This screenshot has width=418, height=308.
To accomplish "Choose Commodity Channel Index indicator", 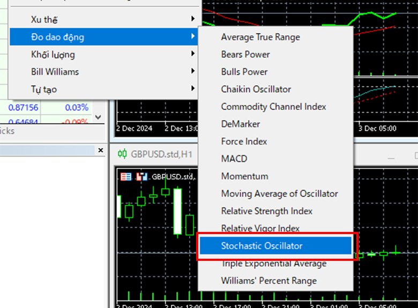I will click(275, 107).
